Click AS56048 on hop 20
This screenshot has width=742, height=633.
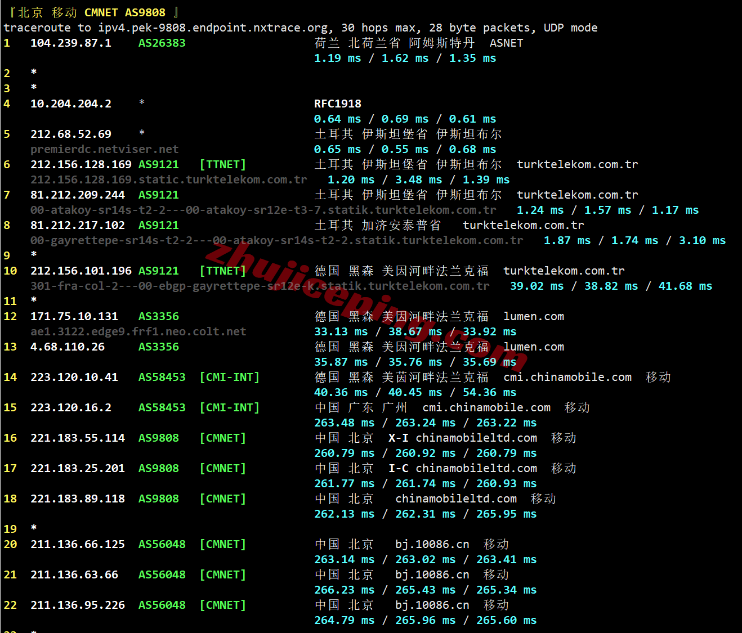[x=162, y=544]
